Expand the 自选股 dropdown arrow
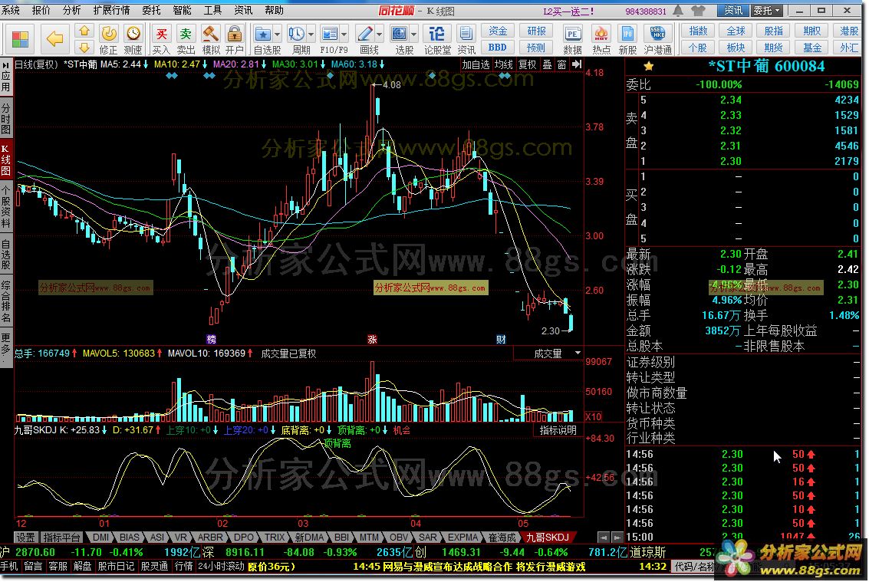869x582 pixels. click(277, 35)
